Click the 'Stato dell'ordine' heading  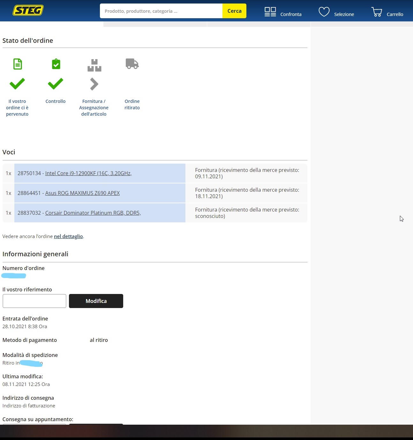[28, 41]
